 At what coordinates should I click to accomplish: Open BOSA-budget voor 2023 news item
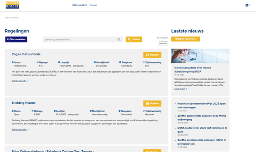pos(202,130)
